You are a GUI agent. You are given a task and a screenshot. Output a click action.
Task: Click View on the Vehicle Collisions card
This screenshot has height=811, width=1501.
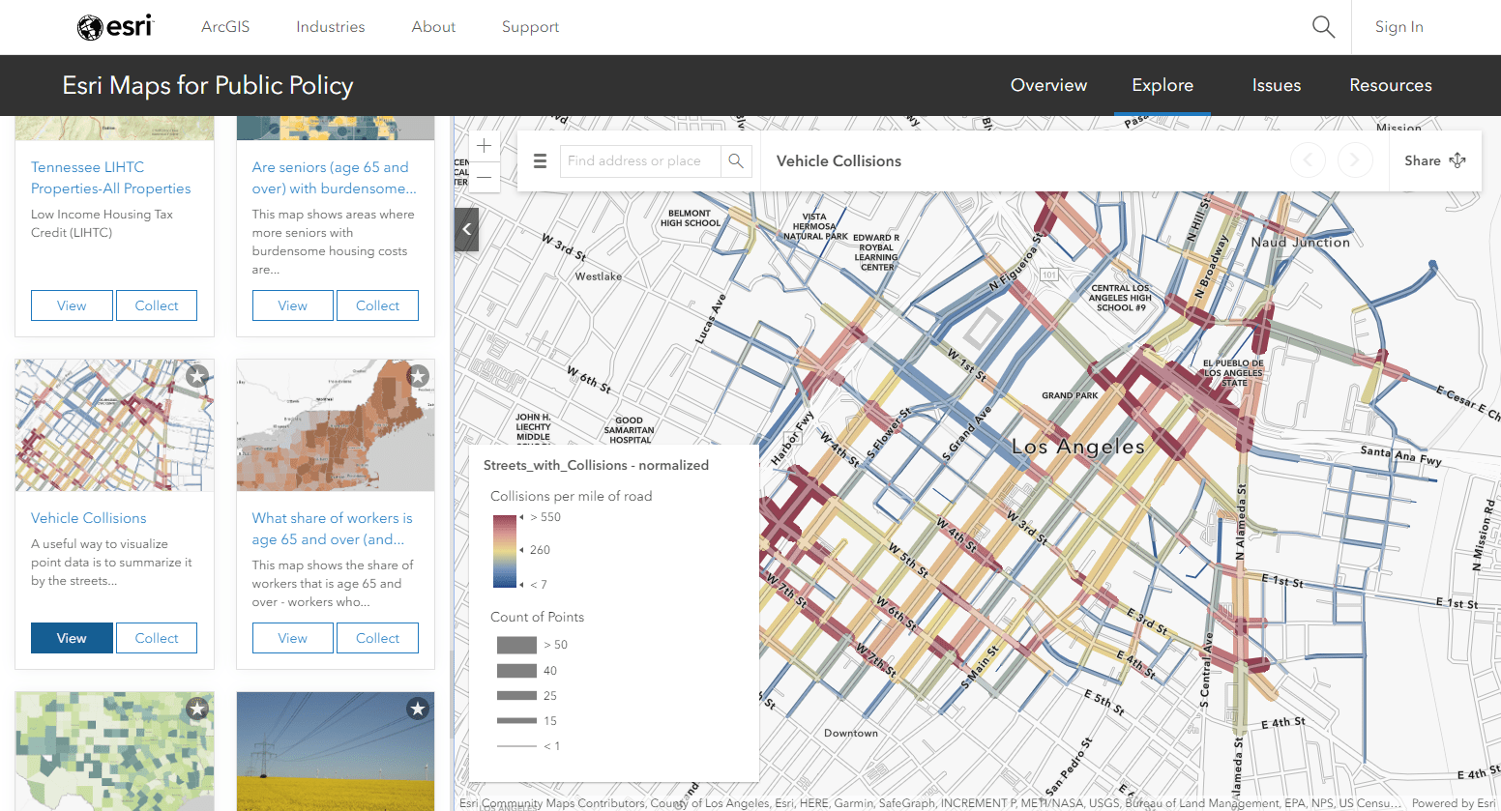(72, 638)
